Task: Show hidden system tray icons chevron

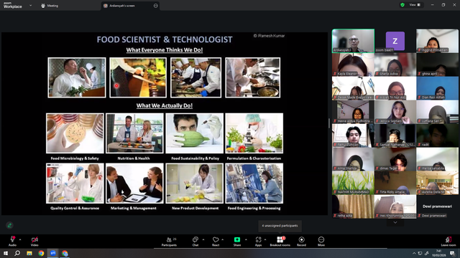Action: [414, 253]
